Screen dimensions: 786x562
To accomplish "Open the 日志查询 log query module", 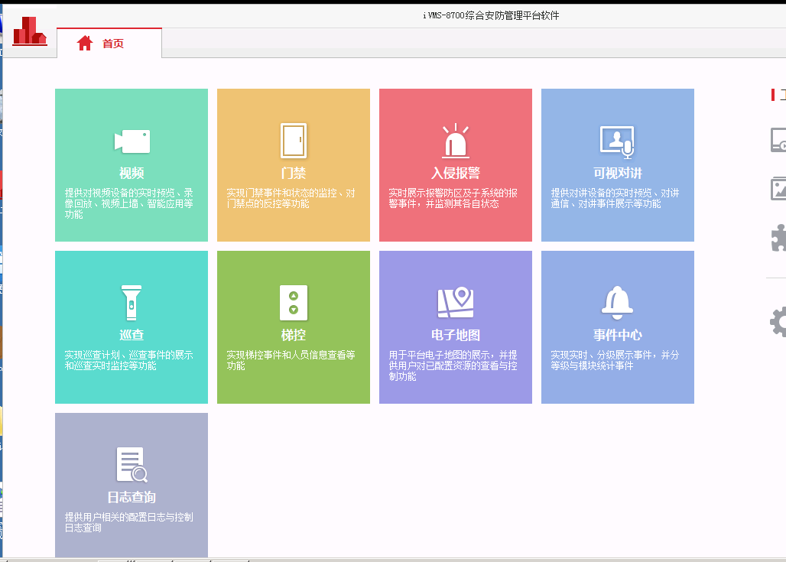I will coord(132,485).
